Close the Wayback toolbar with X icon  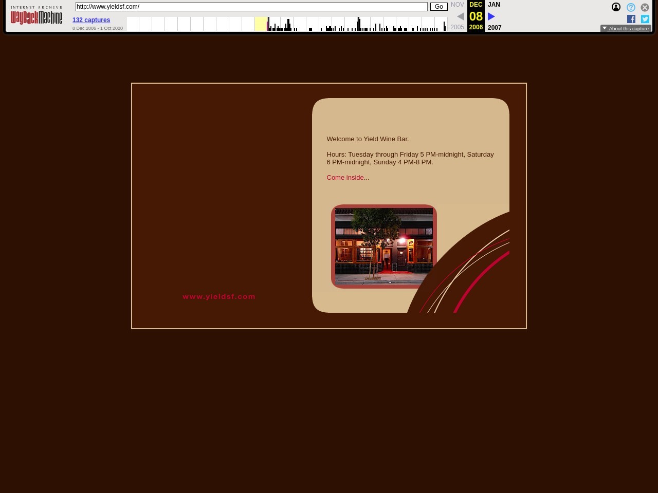click(645, 7)
